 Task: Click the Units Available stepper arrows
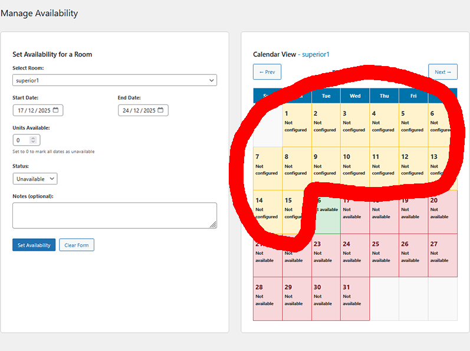point(33,140)
